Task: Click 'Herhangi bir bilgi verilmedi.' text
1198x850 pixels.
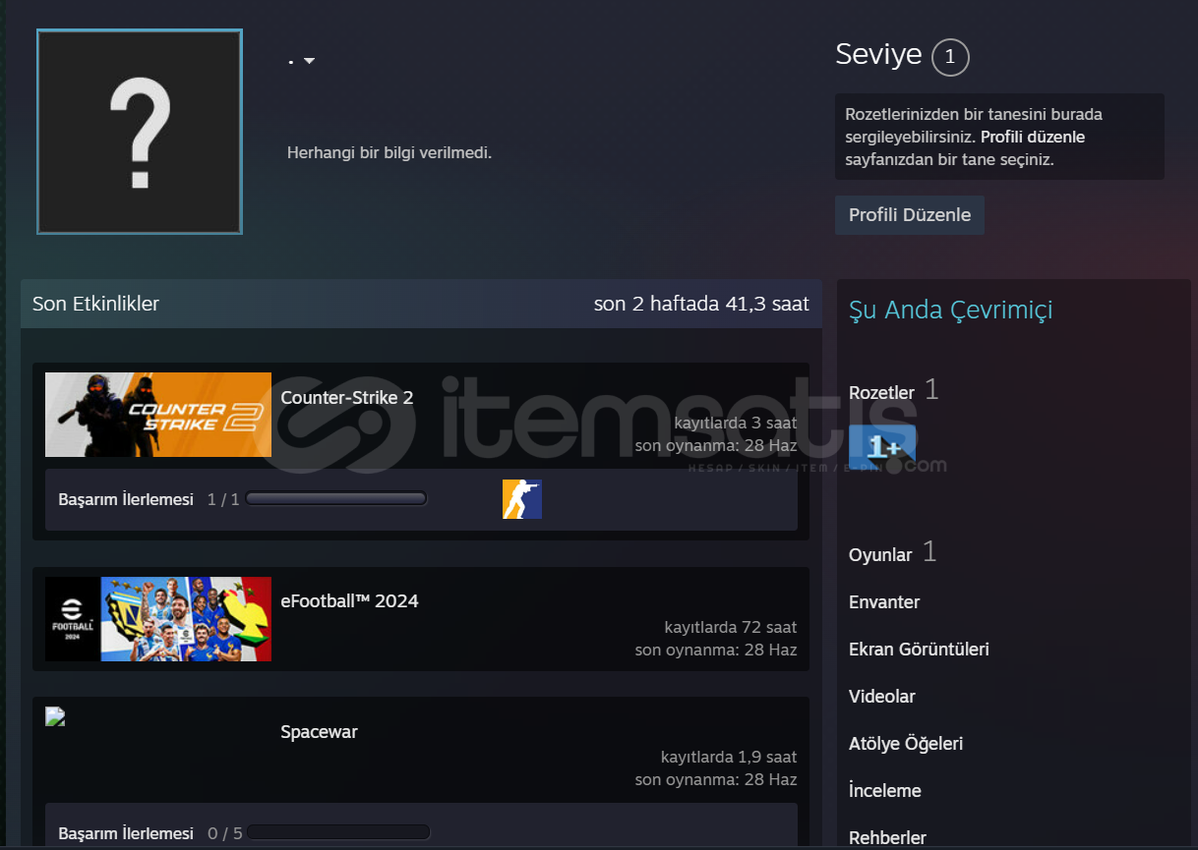Action: (389, 153)
